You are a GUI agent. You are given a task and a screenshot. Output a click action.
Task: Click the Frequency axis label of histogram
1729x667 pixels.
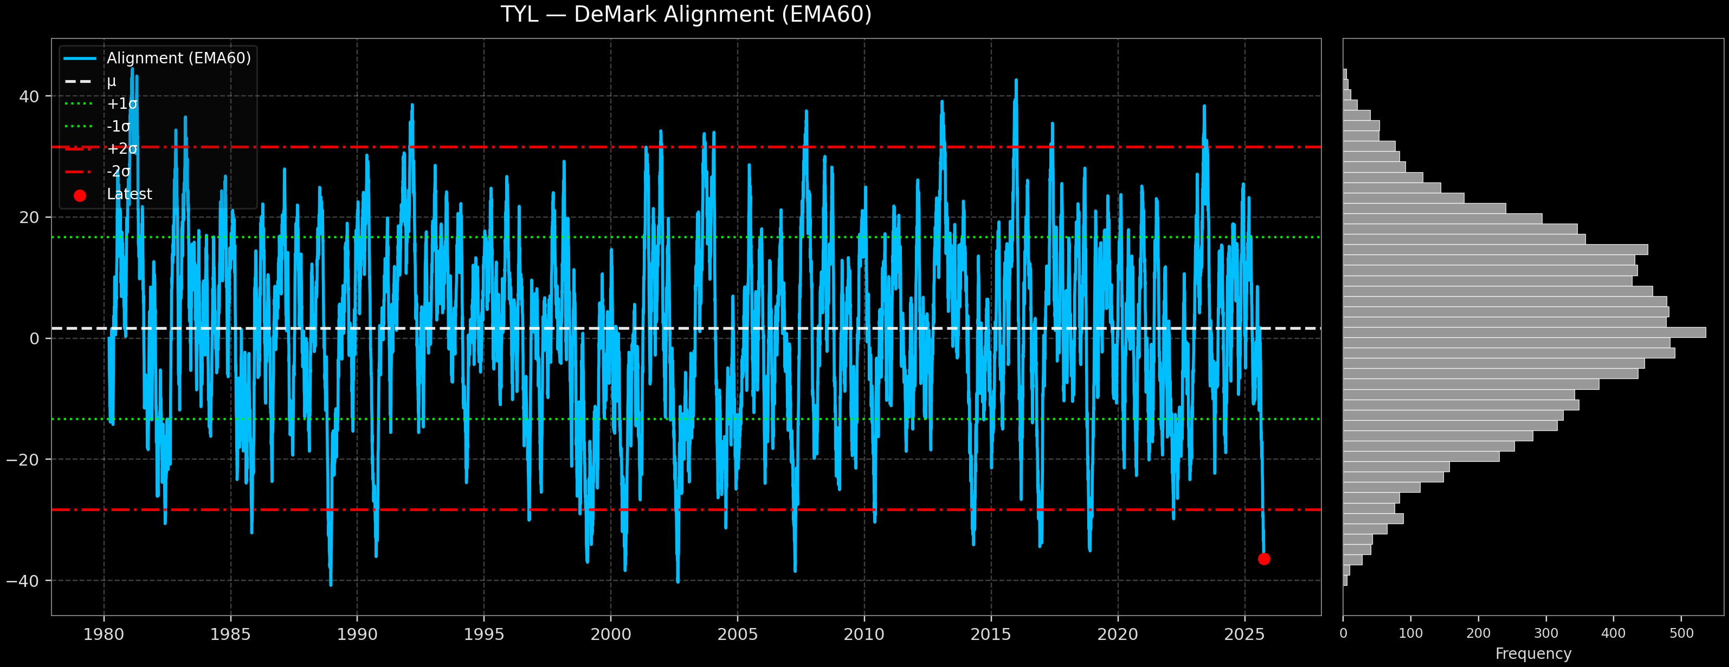pyautogui.click(x=1533, y=653)
